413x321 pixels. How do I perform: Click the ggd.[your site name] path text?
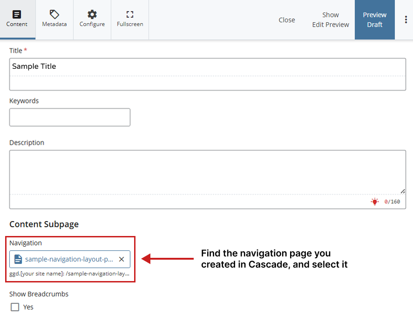point(69,274)
